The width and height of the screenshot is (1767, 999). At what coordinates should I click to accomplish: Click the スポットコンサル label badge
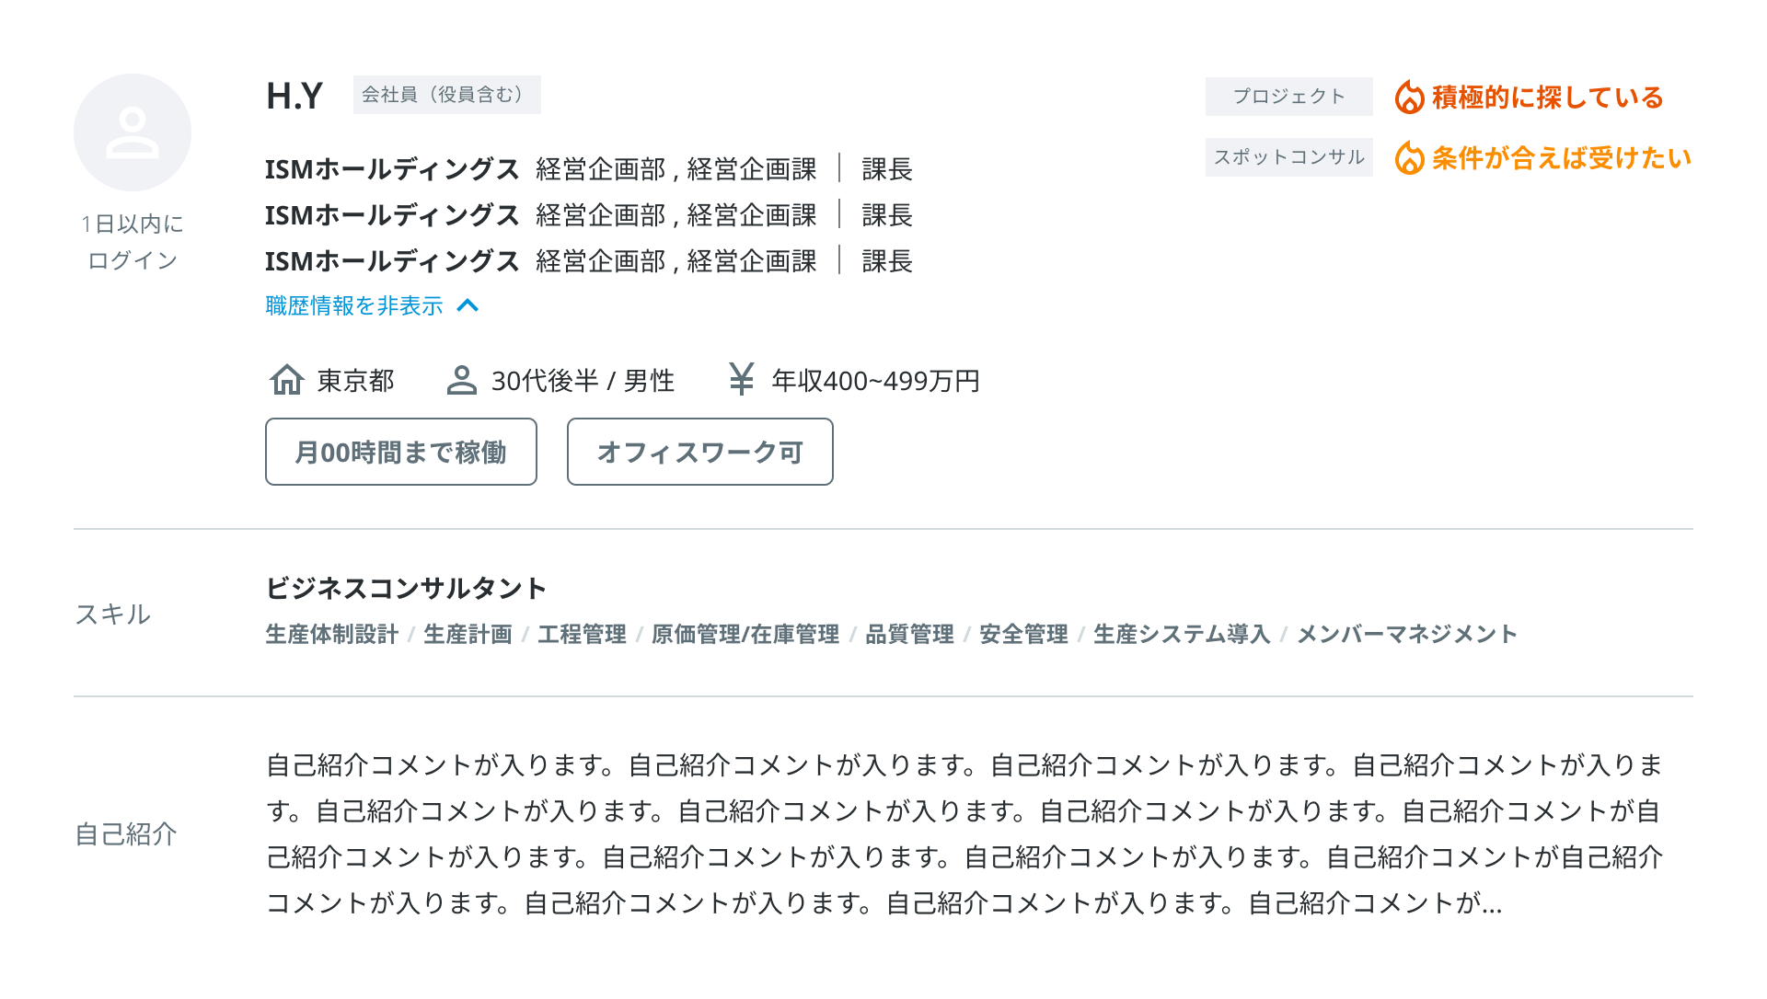1288,157
